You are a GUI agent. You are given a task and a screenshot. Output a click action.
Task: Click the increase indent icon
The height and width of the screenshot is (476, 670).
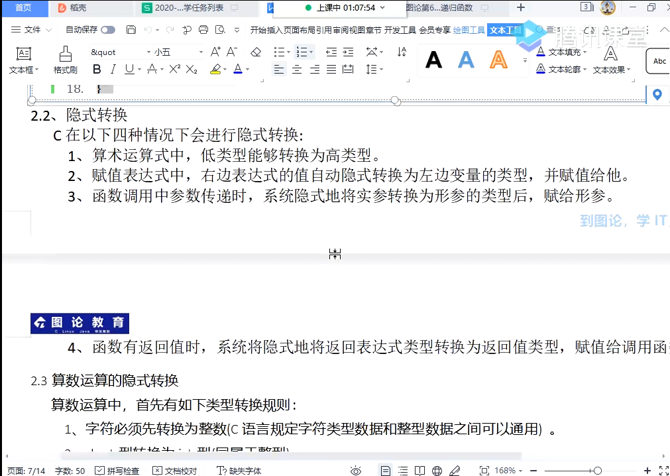(x=348, y=52)
